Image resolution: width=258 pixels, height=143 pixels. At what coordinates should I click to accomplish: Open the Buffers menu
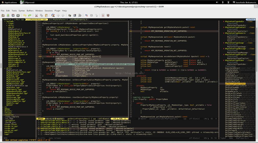(x=30, y=10)
